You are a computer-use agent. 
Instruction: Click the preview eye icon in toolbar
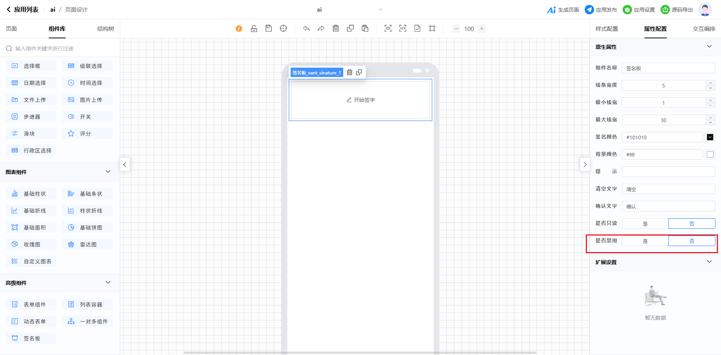click(388, 29)
